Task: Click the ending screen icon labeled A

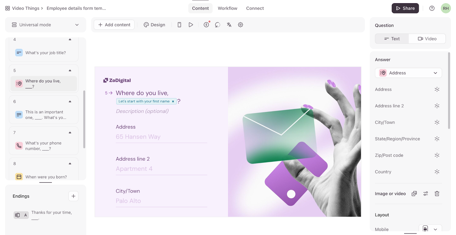Action: [x=21, y=215]
